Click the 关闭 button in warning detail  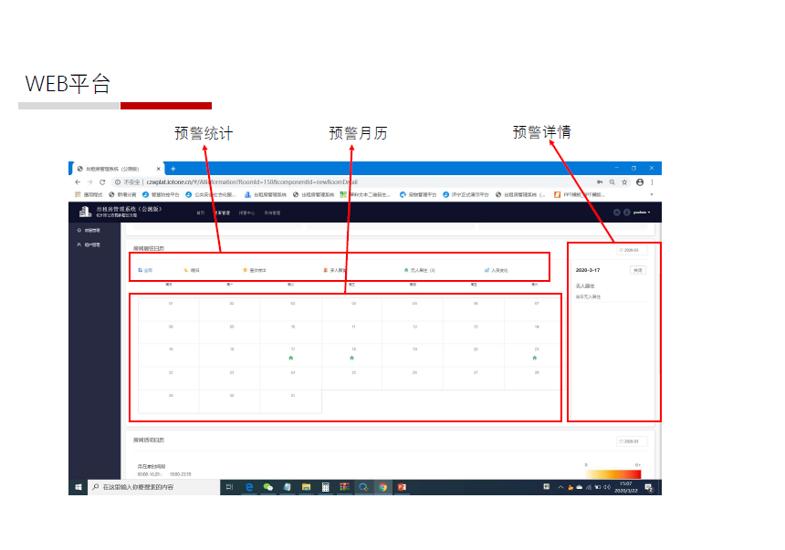pyautogui.click(x=638, y=270)
